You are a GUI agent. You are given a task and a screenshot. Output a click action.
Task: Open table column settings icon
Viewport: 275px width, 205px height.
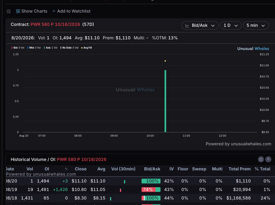click(261, 159)
